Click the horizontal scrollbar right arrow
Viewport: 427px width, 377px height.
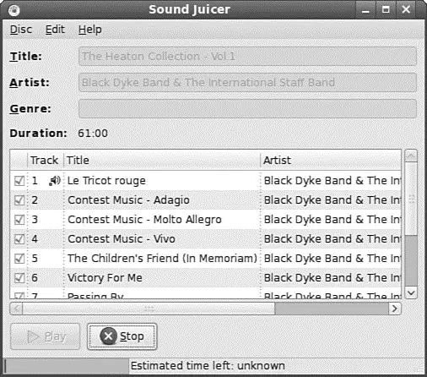[395, 309]
